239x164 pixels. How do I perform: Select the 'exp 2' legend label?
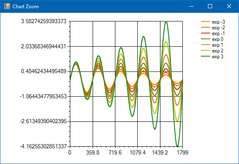point(217,51)
